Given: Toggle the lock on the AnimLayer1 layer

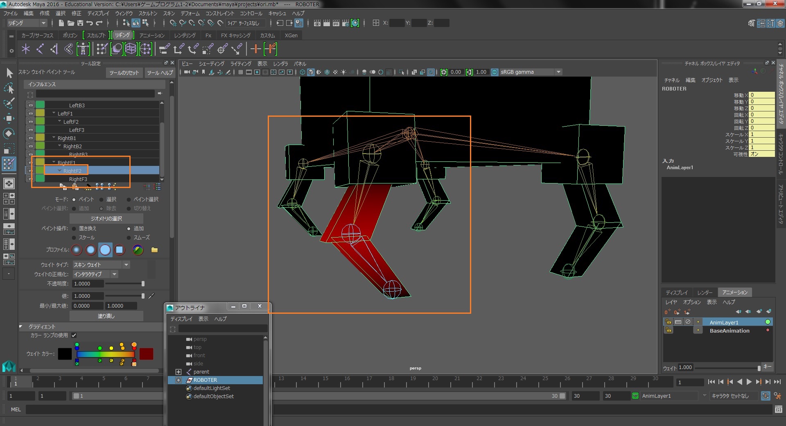Looking at the screenshot, I should (x=668, y=322).
